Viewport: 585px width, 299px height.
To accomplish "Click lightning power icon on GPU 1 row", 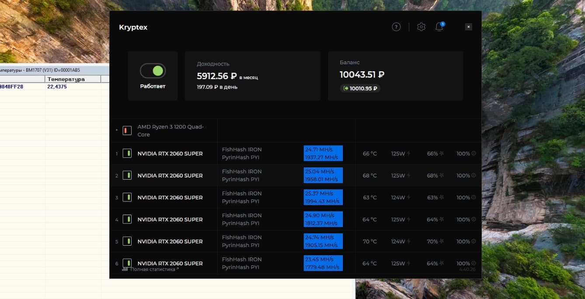I will tap(408, 154).
